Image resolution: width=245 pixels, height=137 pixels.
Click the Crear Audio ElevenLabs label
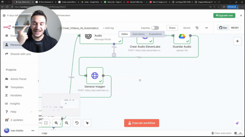[x=145, y=46]
